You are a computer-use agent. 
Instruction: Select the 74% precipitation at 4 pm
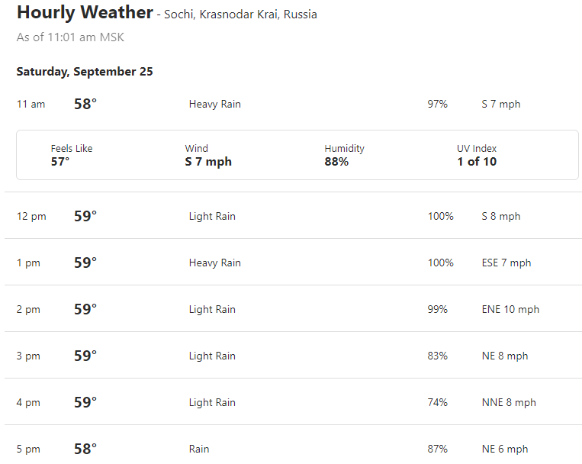(x=437, y=402)
